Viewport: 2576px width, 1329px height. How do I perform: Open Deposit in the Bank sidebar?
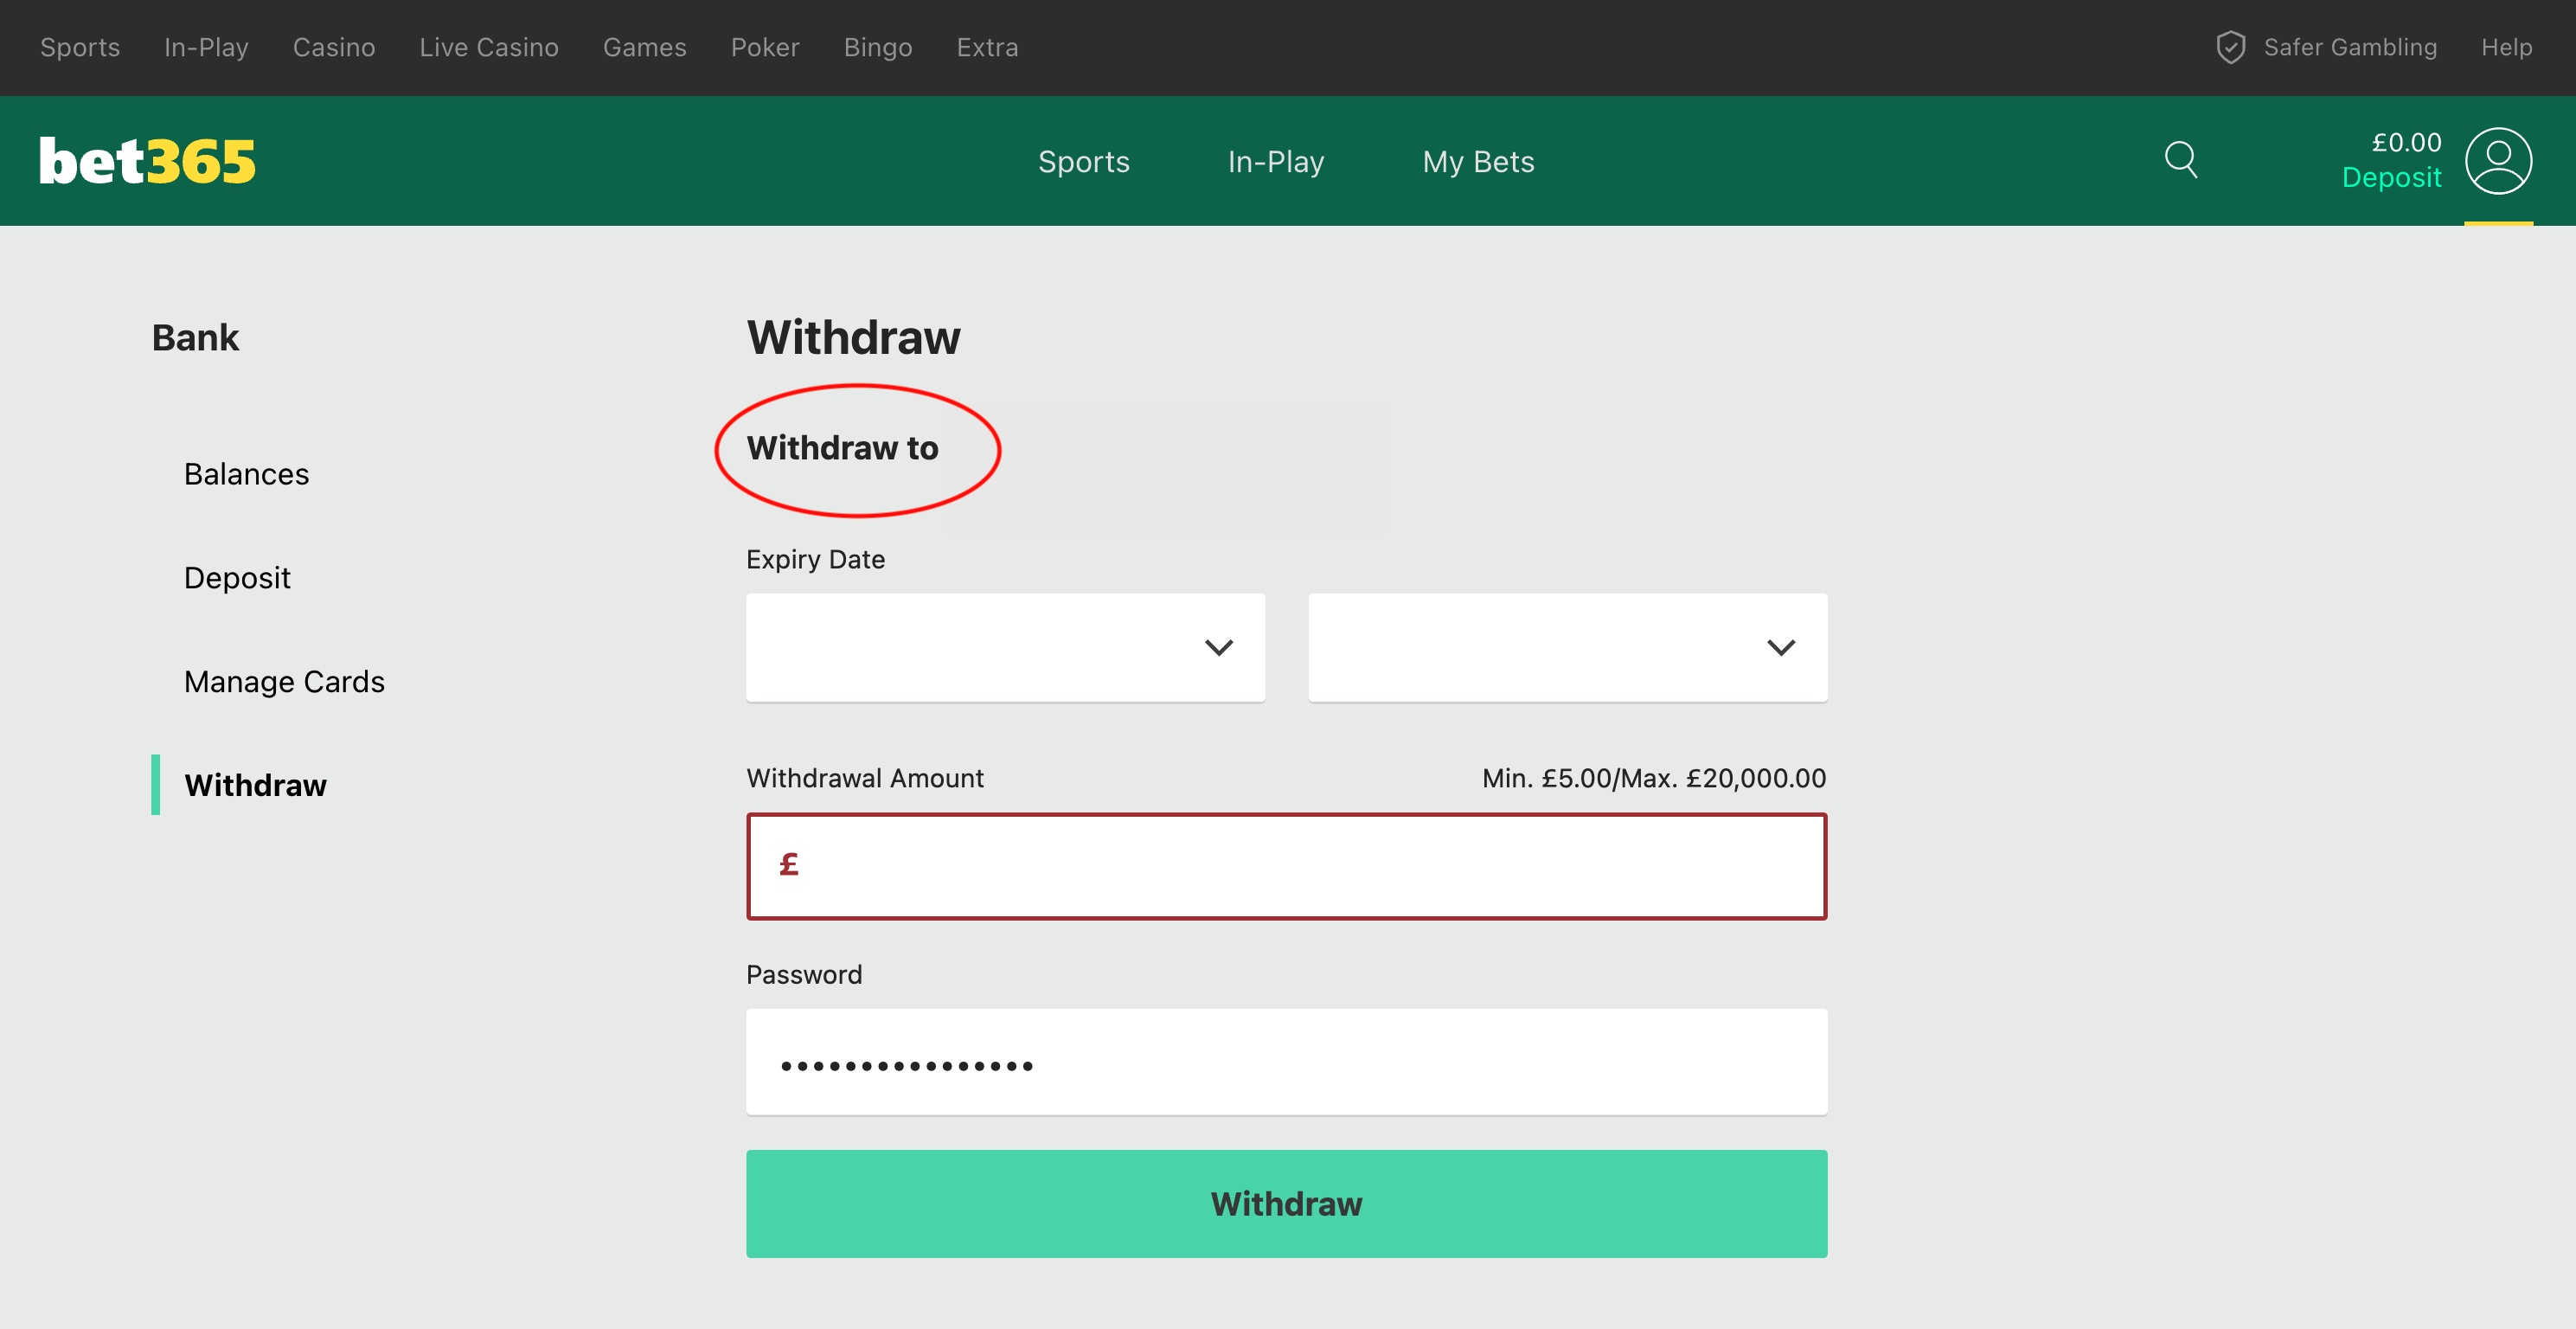pyautogui.click(x=237, y=578)
